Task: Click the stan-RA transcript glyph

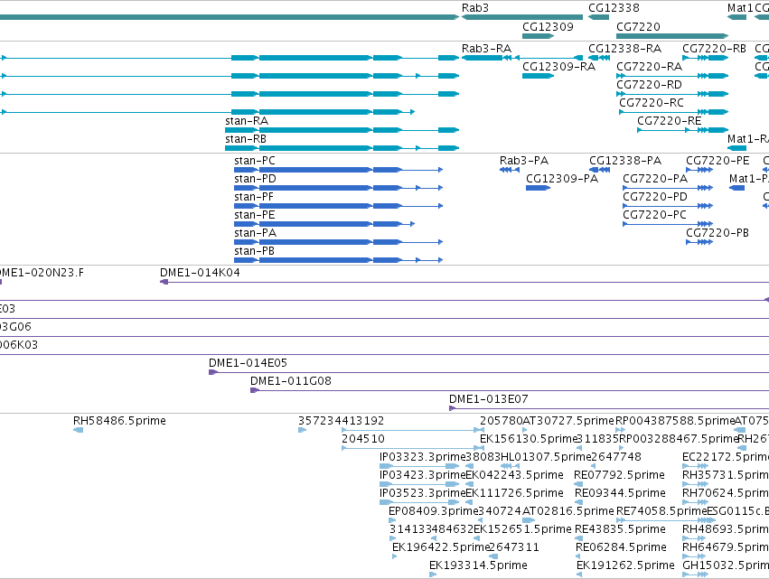Action: pos(342,130)
